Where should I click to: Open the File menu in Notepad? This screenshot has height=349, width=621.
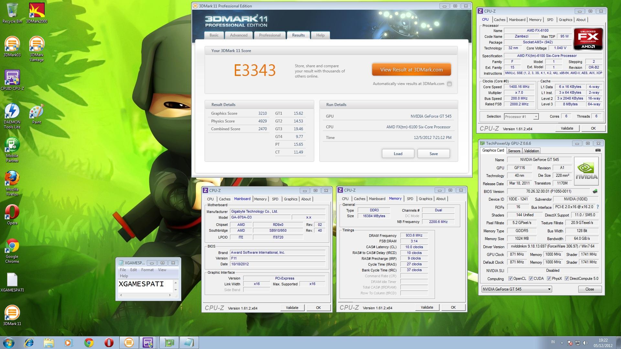123,270
